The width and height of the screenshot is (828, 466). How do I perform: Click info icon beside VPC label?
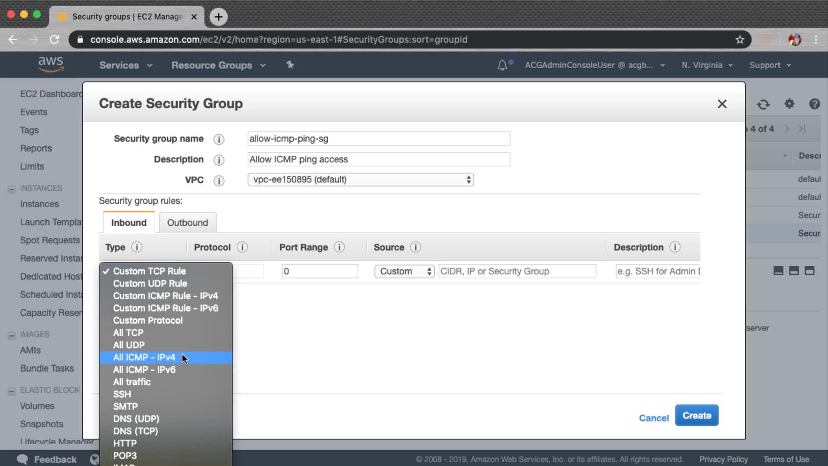[x=219, y=181]
